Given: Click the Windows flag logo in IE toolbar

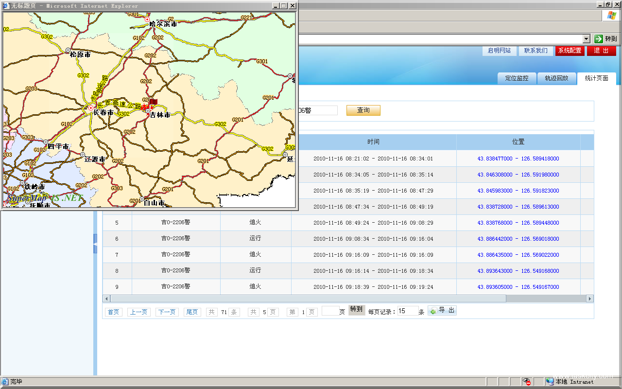Looking at the screenshot, I should [611, 16].
